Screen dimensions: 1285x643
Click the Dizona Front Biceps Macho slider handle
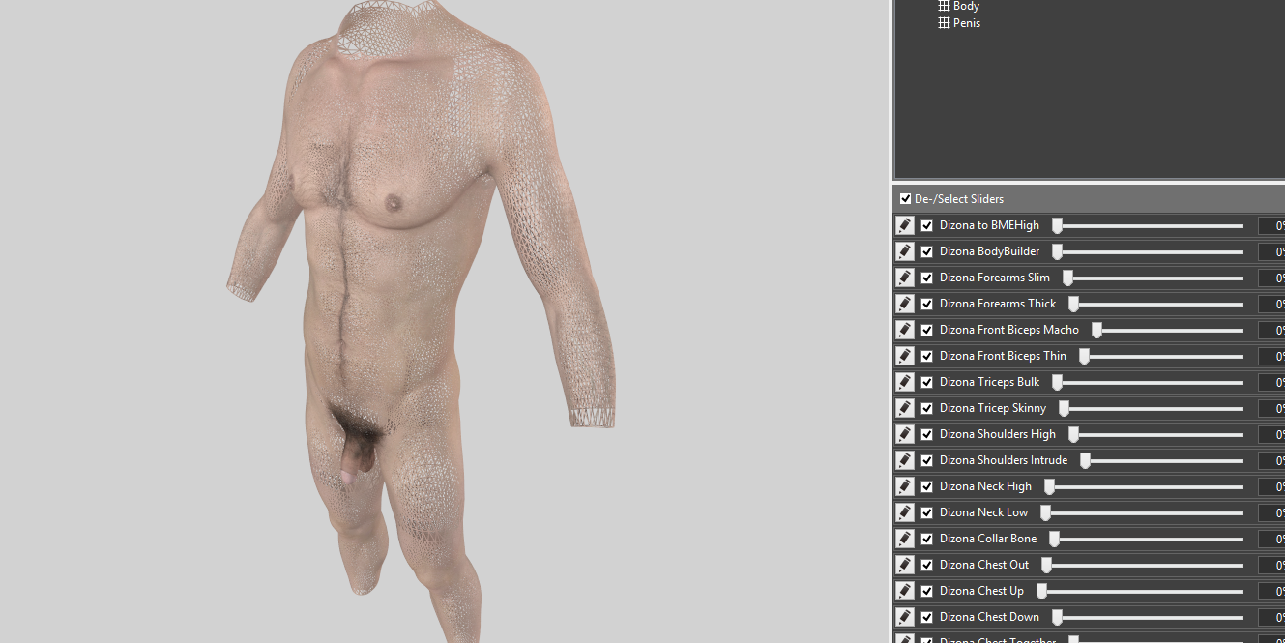pos(1096,330)
